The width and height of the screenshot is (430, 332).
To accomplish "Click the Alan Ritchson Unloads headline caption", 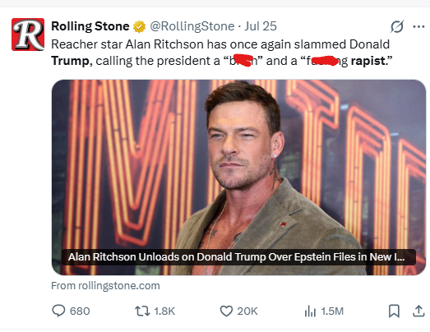I will [238, 257].
